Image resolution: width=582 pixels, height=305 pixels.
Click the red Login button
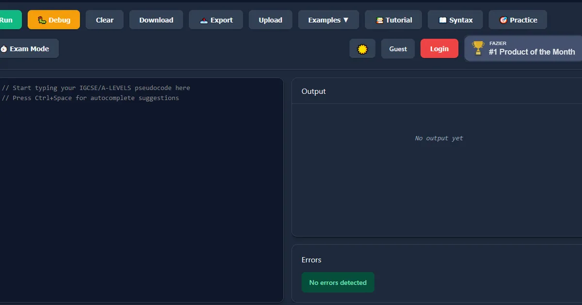tap(439, 49)
